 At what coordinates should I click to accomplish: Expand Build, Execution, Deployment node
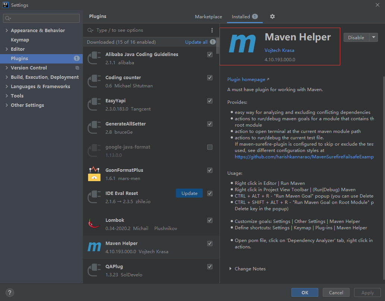7,77
